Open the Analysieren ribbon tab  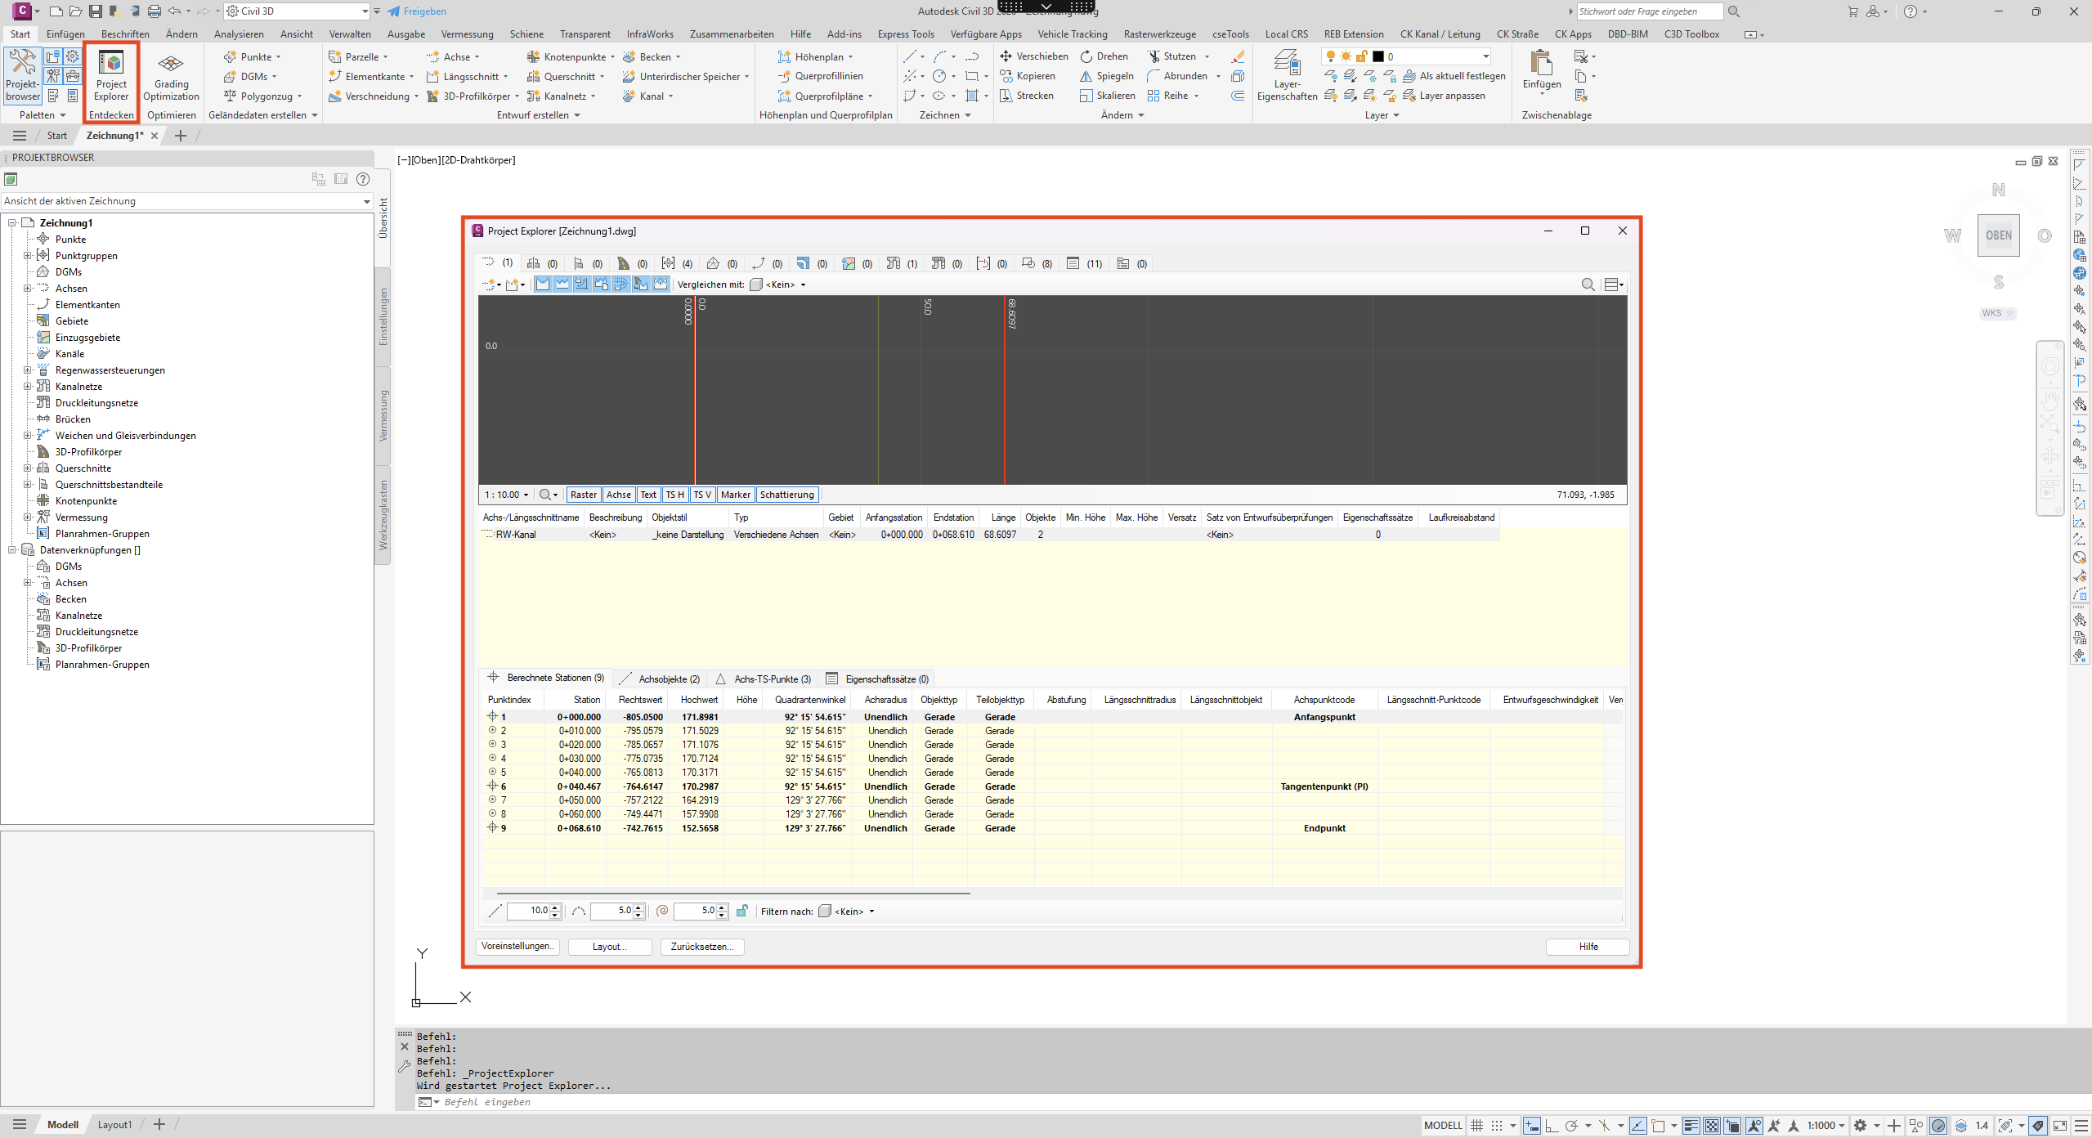pos(239,34)
